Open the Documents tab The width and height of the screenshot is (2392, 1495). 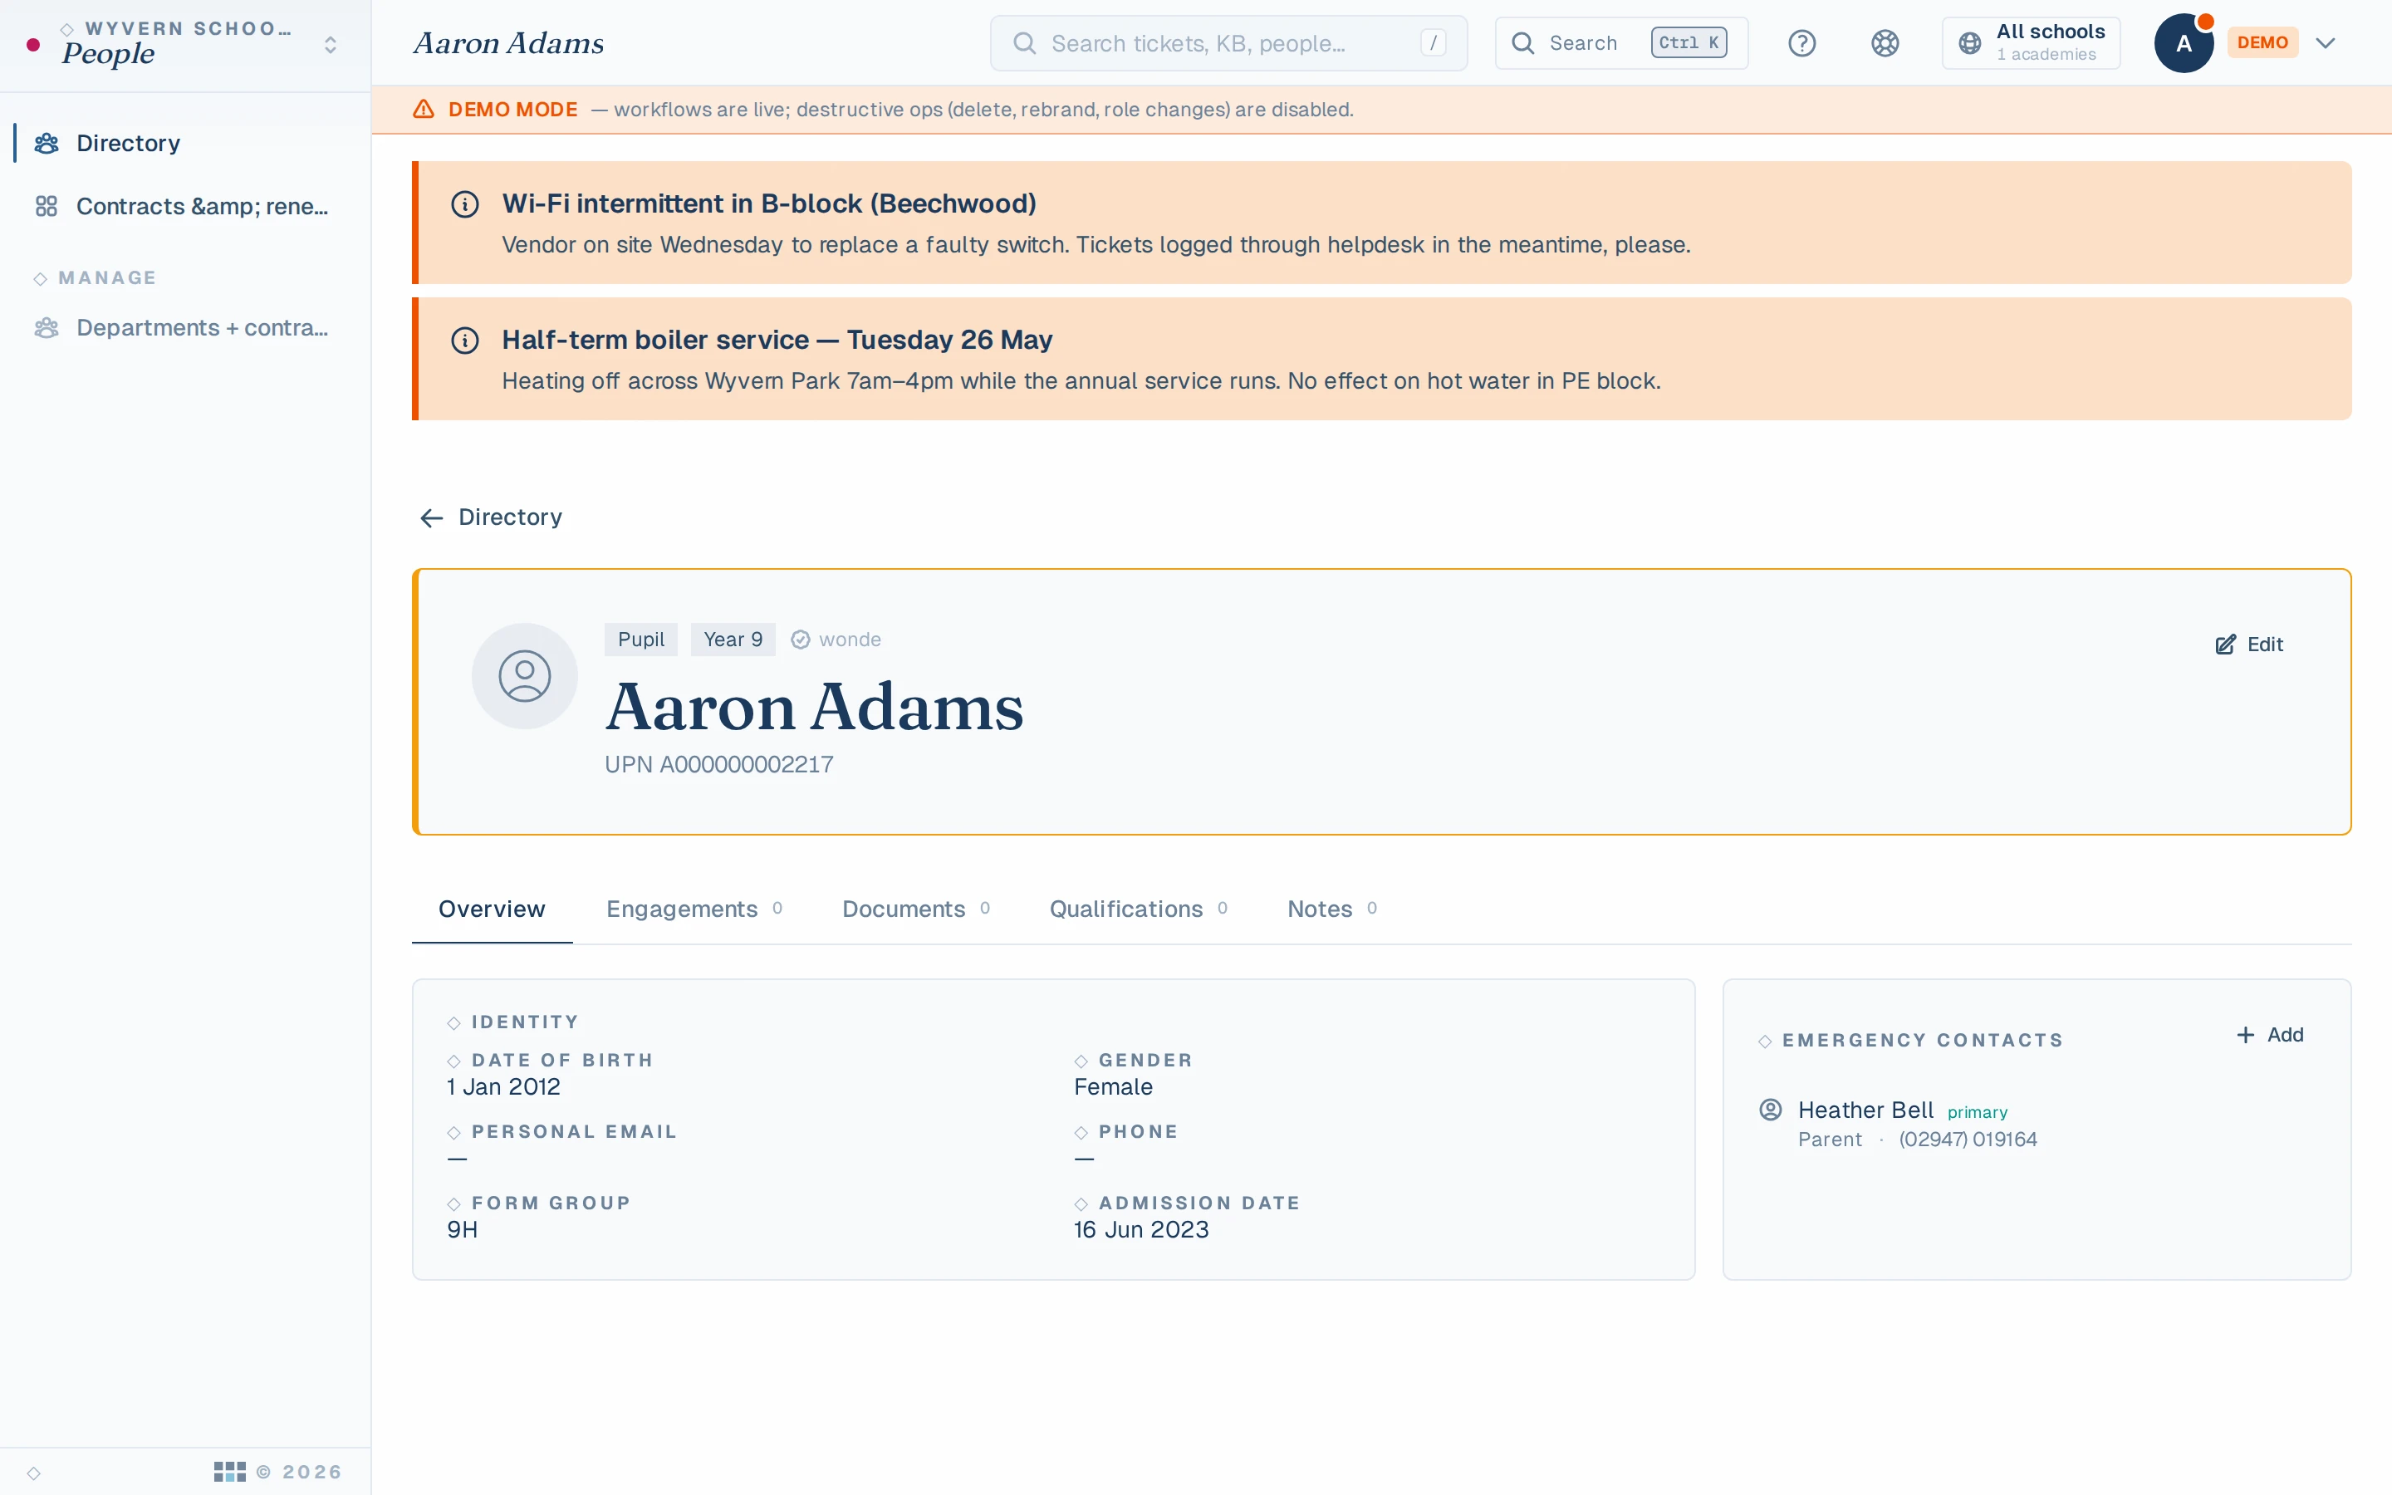coord(915,909)
